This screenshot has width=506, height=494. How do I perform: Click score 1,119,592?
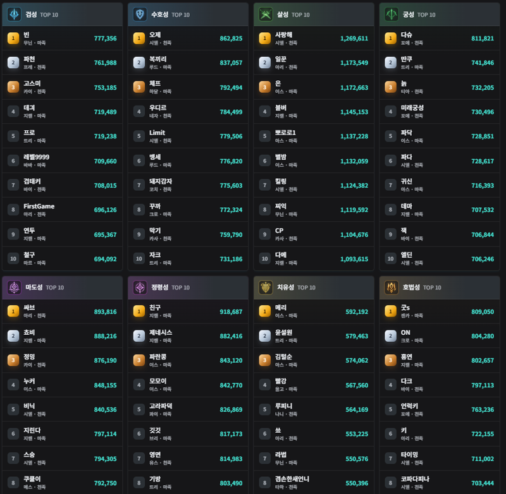pos(354,210)
